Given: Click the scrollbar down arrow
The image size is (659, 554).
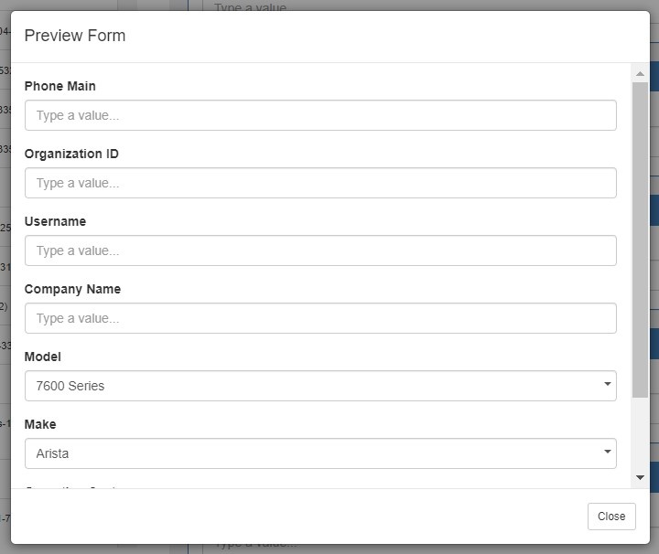Looking at the screenshot, I should pos(640,477).
